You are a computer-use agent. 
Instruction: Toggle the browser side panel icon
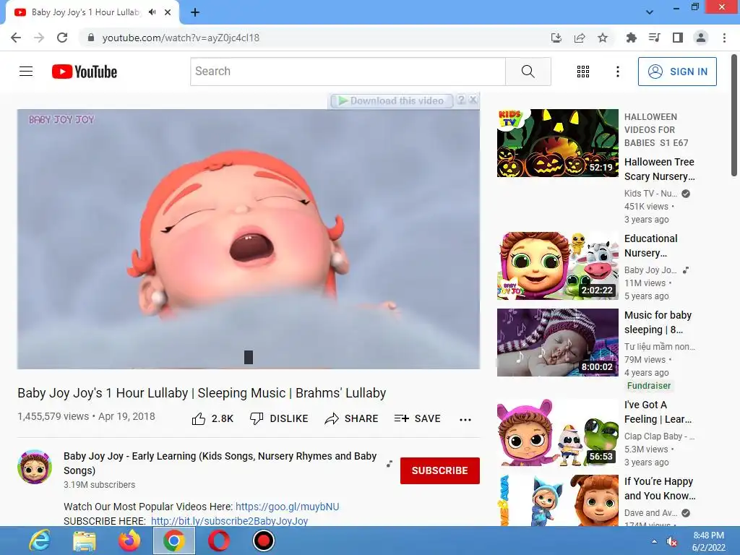click(678, 38)
